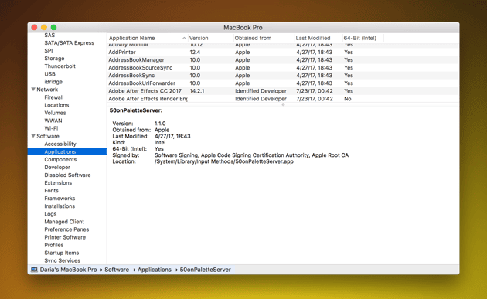
Task: Select the AddPrinter application row
Action: 283,53
